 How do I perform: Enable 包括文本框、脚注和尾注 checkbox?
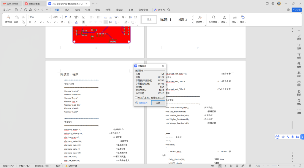[136, 97]
